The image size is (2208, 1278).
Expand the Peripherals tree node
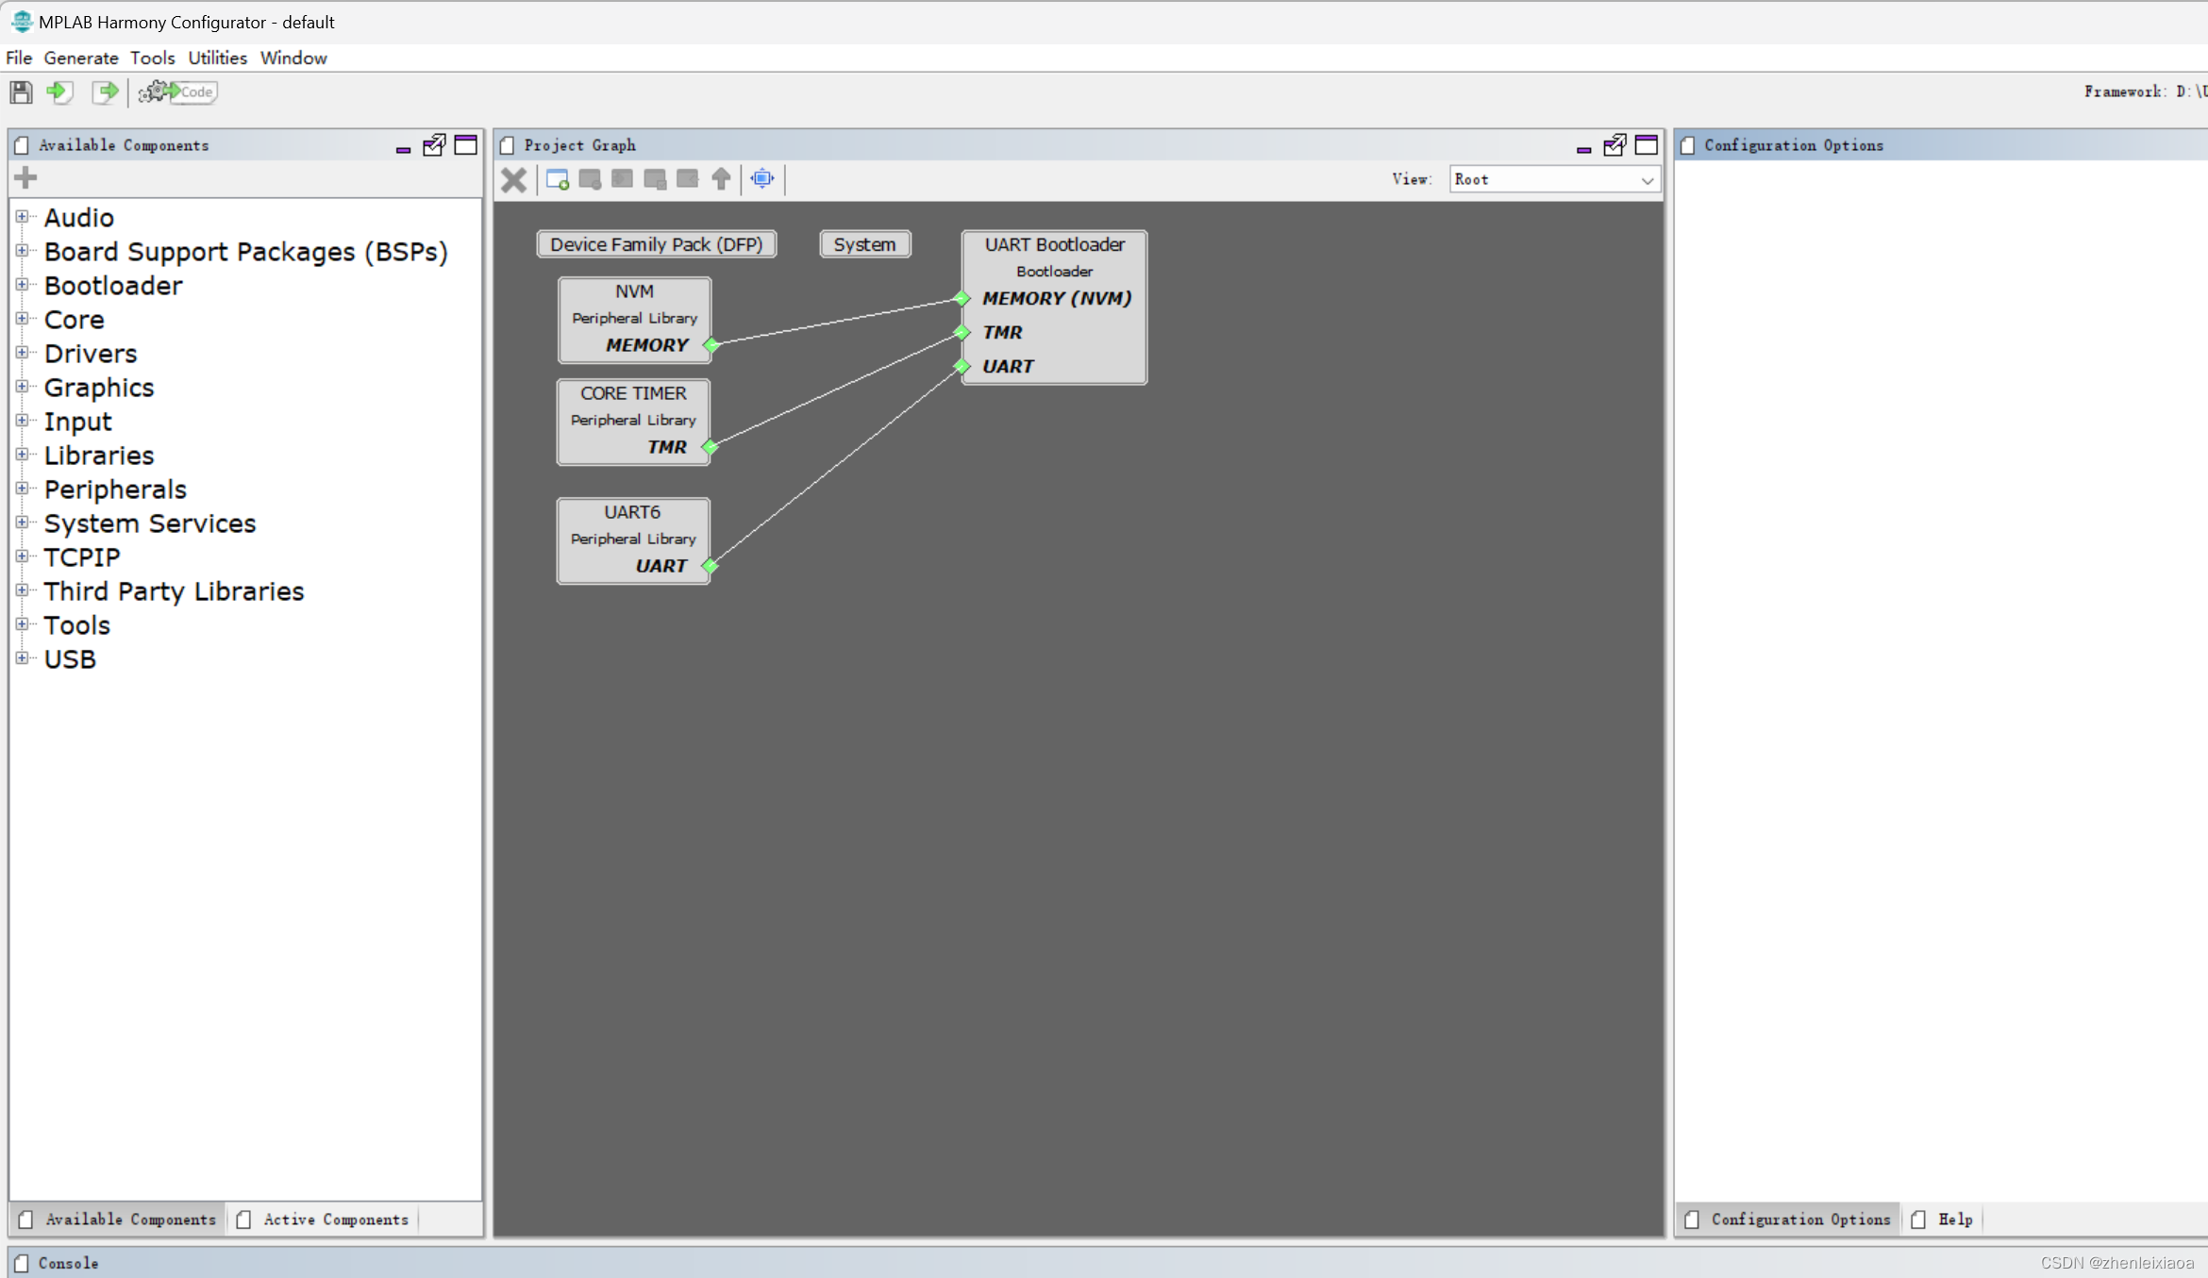pyautogui.click(x=22, y=489)
